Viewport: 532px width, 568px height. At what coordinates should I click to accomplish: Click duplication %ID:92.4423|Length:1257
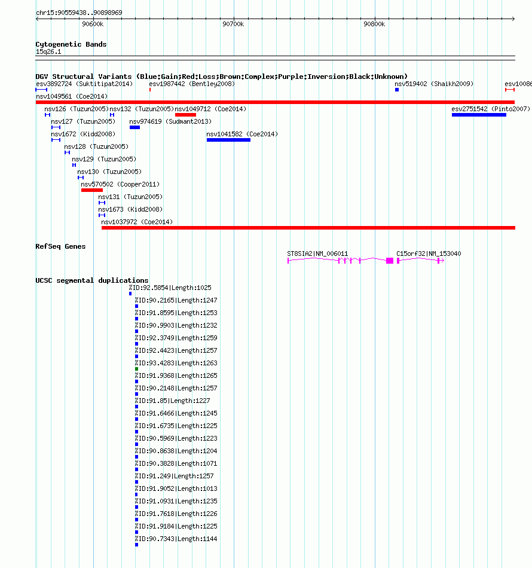coord(176,350)
